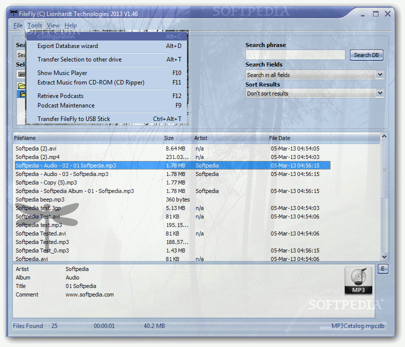Open the View menu
405x347 pixels.
click(53, 25)
